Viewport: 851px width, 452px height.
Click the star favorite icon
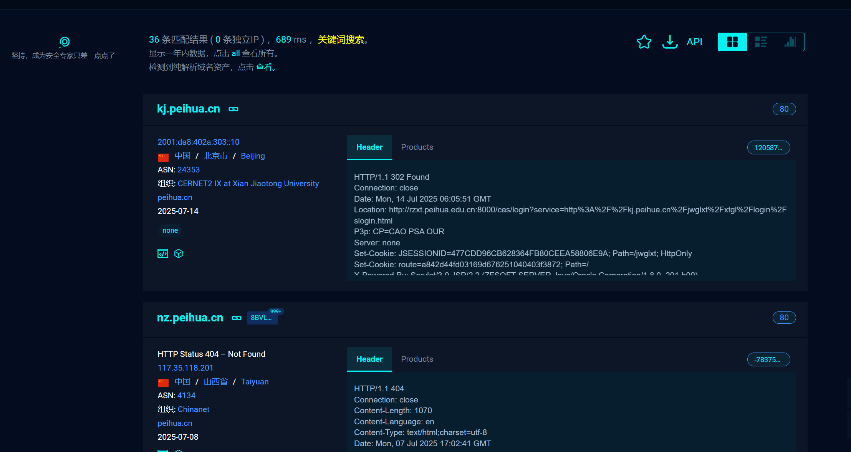point(644,42)
